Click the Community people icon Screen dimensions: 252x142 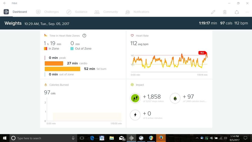point(97,12)
